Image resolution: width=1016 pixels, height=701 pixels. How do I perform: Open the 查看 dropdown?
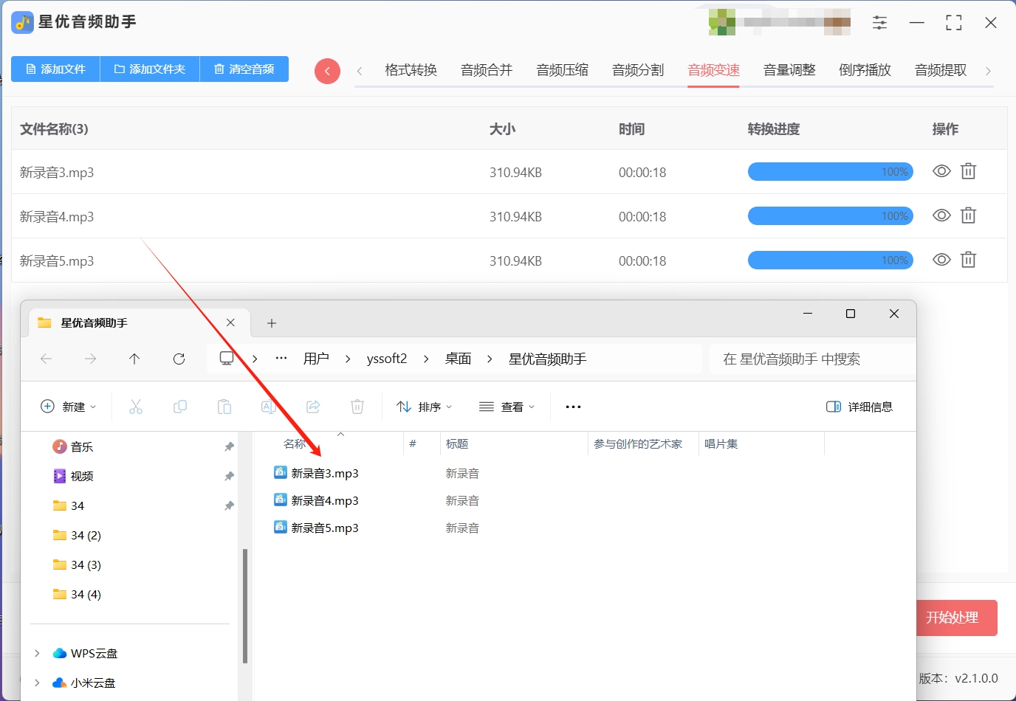[x=507, y=407]
